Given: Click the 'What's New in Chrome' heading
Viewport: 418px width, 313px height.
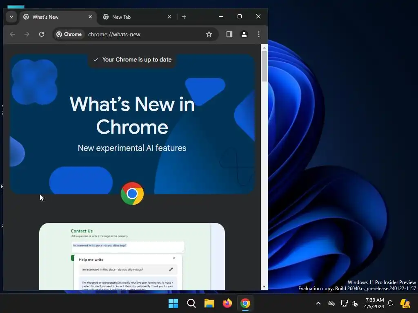Looking at the screenshot, I should pos(132,115).
